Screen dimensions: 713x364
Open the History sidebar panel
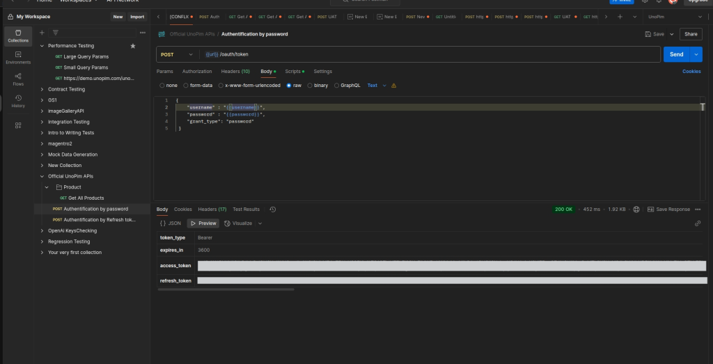pyautogui.click(x=18, y=101)
